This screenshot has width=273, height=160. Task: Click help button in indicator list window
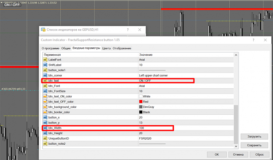(x=128, y=30)
